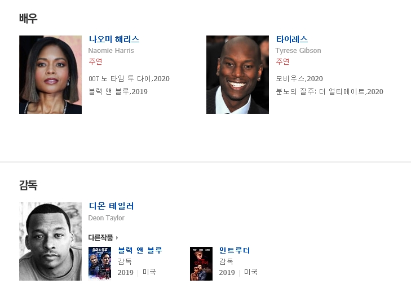Select the English name Deon Taylor
Image resolution: width=411 pixels, height=306 pixels.
(107, 218)
